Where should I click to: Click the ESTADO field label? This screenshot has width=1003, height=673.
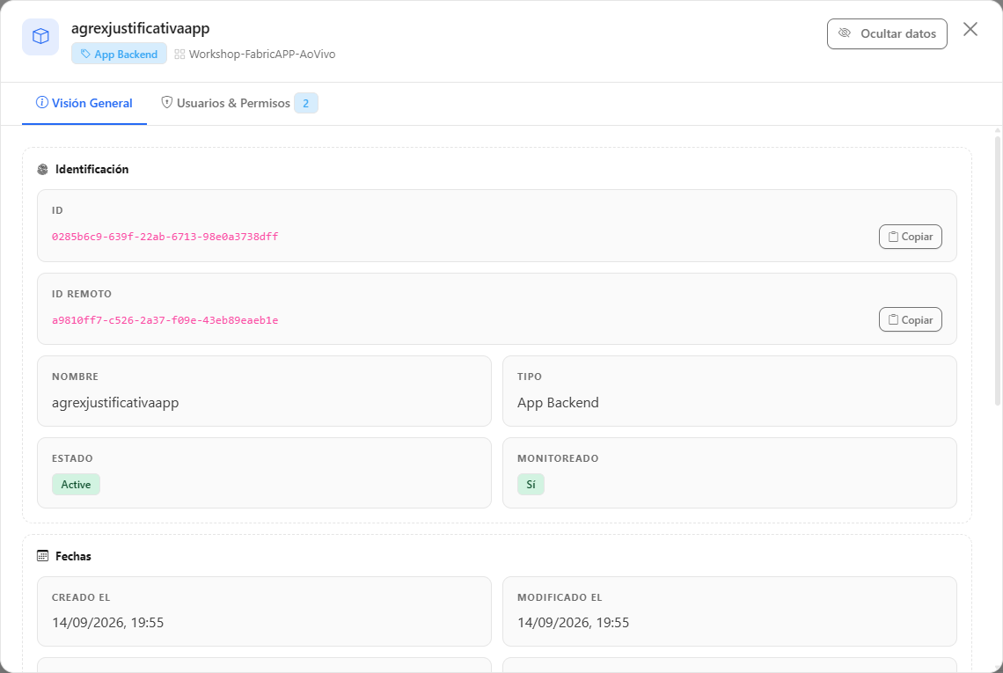coord(72,458)
